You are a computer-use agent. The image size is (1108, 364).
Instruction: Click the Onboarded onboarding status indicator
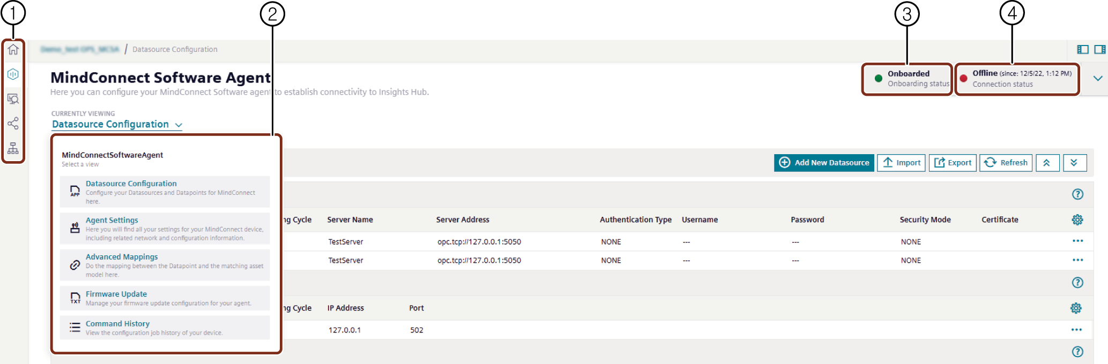tap(907, 79)
